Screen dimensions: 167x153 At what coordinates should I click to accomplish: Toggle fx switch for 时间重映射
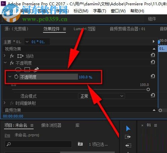point(12,103)
